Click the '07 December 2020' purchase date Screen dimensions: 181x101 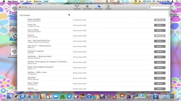tap(79, 20)
